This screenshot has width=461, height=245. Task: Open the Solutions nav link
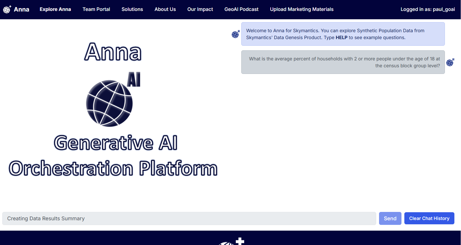coord(132,9)
